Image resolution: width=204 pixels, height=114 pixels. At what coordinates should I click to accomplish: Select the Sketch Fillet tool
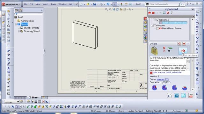click(197, 45)
